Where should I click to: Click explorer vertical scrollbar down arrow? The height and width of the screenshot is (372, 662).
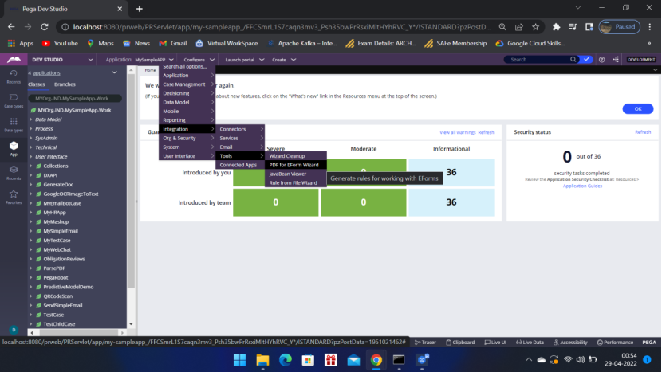(x=131, y=324)
